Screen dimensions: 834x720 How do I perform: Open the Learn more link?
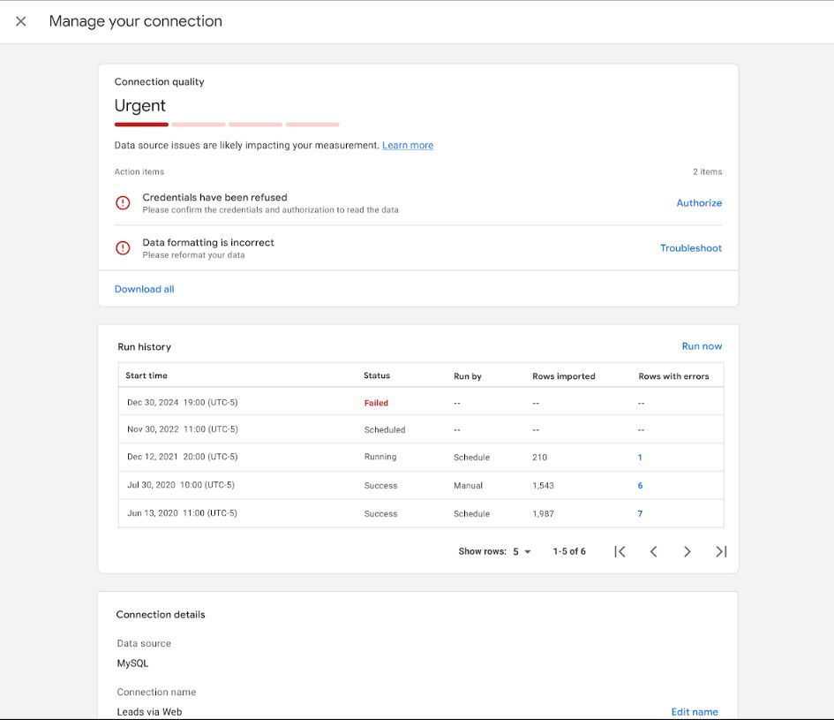click(x=408, y=144)
